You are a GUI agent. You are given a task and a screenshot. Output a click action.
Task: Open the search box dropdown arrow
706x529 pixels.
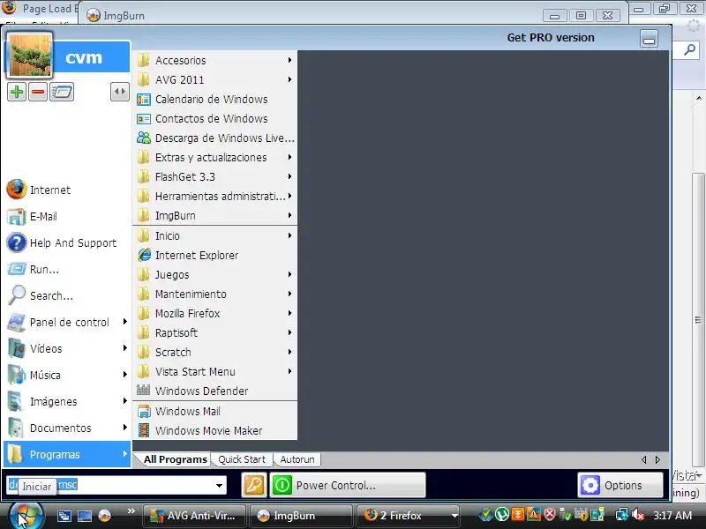(x=219, y=486)
